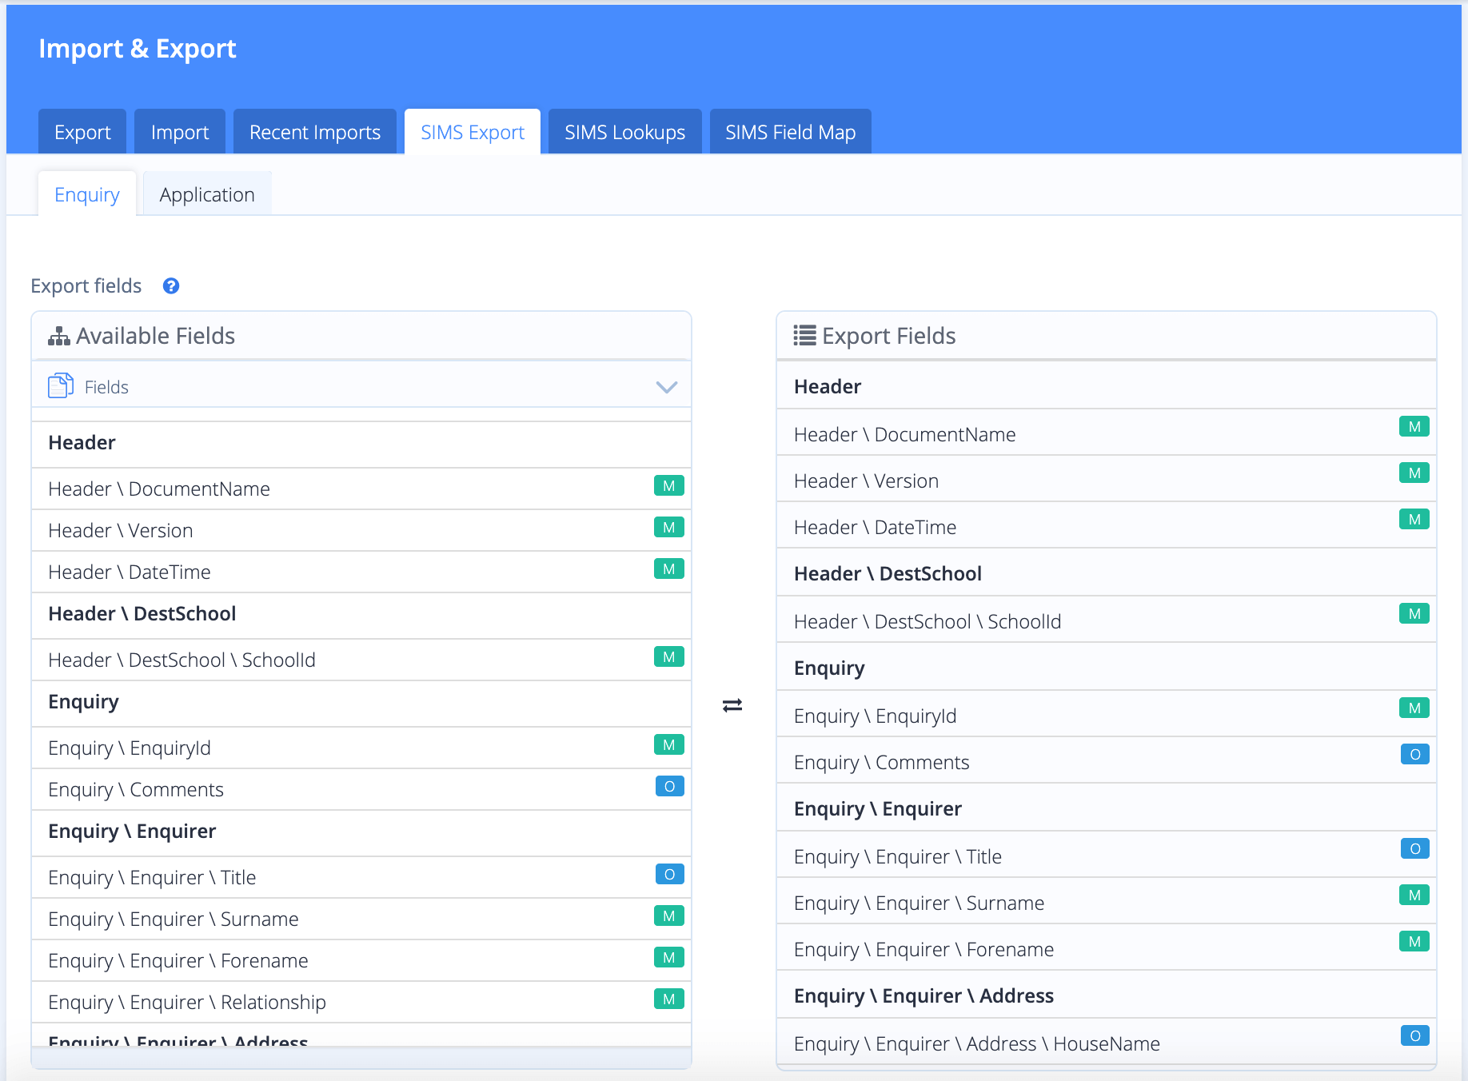Click the swap arrows transfer icon
This screenshot has width=1468, height=1081.
click(732, 705)
